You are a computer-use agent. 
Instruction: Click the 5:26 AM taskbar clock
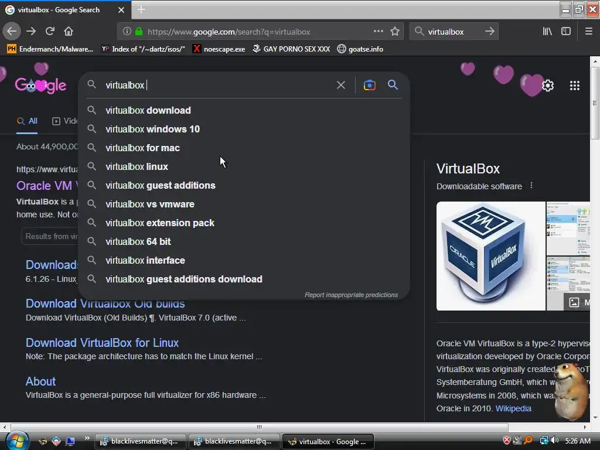click(x=577, y=441)
